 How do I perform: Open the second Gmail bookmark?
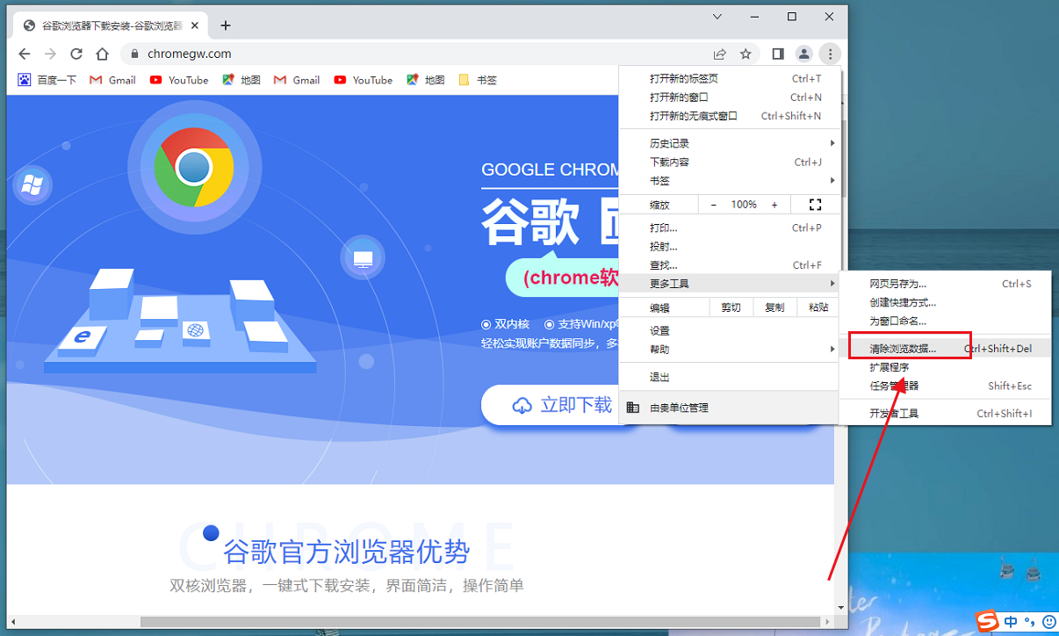click(297, 80)
